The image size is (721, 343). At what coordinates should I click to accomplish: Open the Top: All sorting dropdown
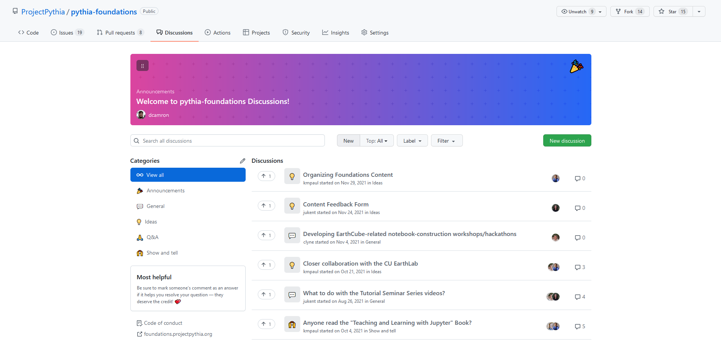click(x=376, y=141)
